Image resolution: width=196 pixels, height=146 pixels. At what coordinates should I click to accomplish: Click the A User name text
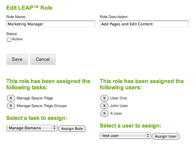click(x=116, y=113)
